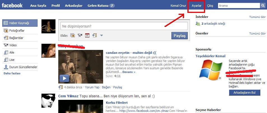Viewport: 267px width, 113px height.
Task: Click the link icon beside 4 dakika önce
Action: 61,87
